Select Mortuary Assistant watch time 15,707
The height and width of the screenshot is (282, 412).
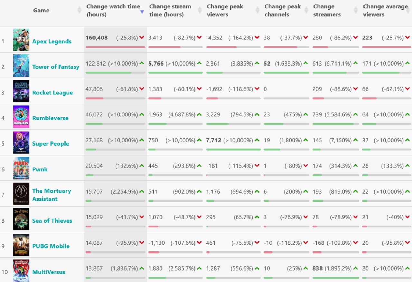point(94,191)
